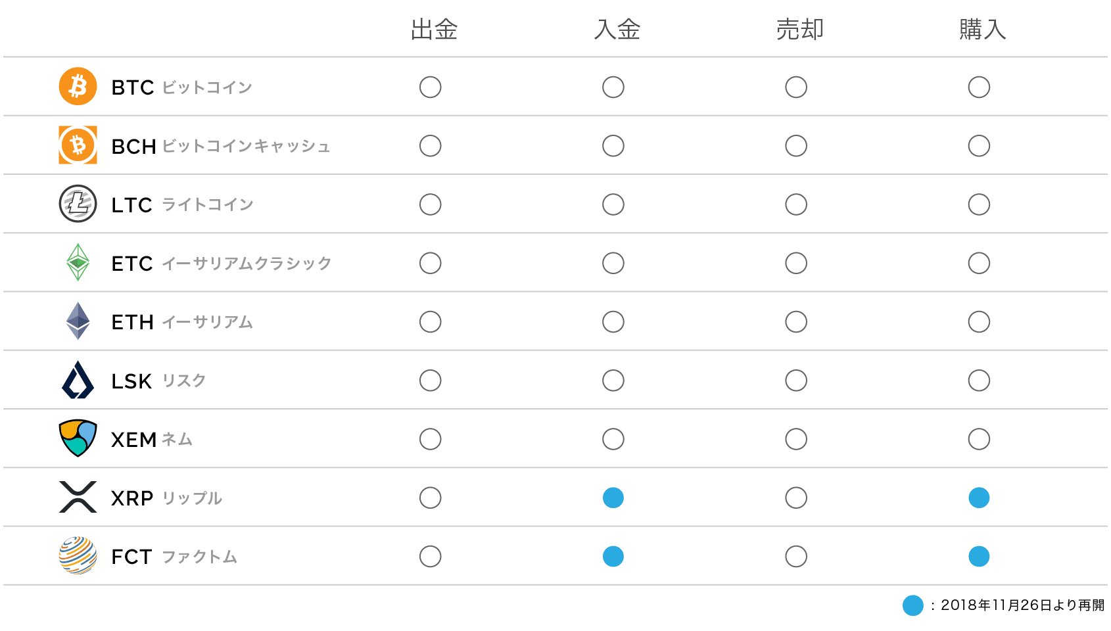The width and height of the screenshot is (1111, 631).
Task: Select the BTC 出金 circle
Action: (430, 87)
